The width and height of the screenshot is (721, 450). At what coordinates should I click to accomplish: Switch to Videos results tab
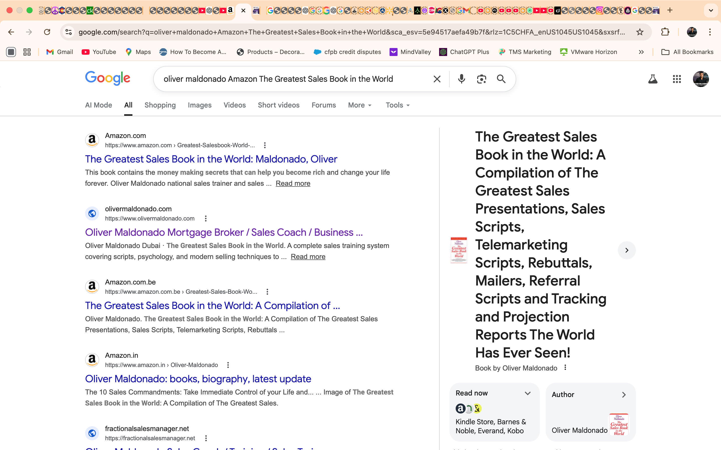point(235,105)
